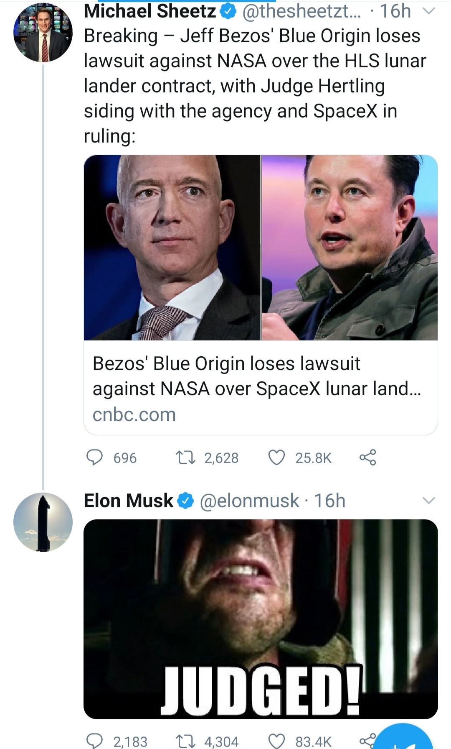Image resolution: width=451 pixels, height=749 pixels.
Task: Reply to Michael Sheetz's tweet
Action: click(94, 458)
